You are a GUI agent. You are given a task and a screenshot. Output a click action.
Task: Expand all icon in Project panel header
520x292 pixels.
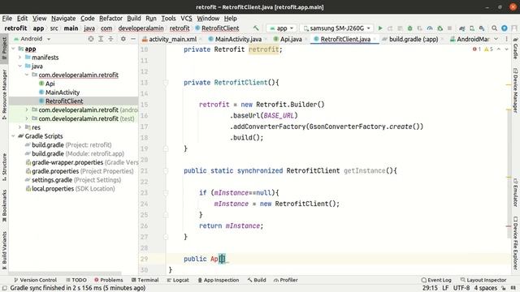101,39
